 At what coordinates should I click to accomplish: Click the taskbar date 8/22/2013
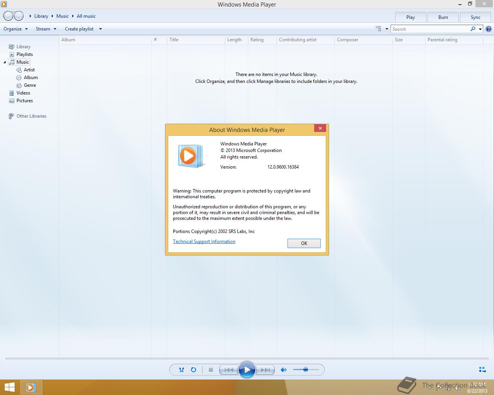[x=477, y=391]
